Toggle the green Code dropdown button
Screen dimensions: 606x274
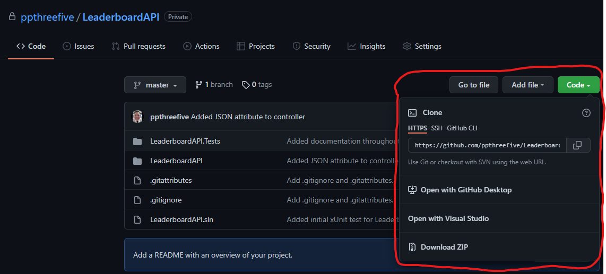click(x=578, y=85)
